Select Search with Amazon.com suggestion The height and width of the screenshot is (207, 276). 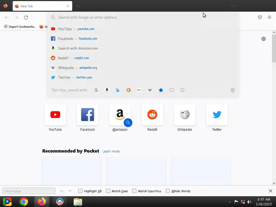click(143, 48)
